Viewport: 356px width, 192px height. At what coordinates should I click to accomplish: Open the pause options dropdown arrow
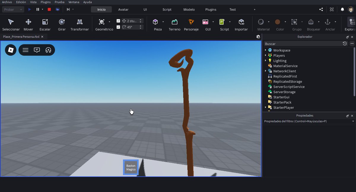click(42, 9)
